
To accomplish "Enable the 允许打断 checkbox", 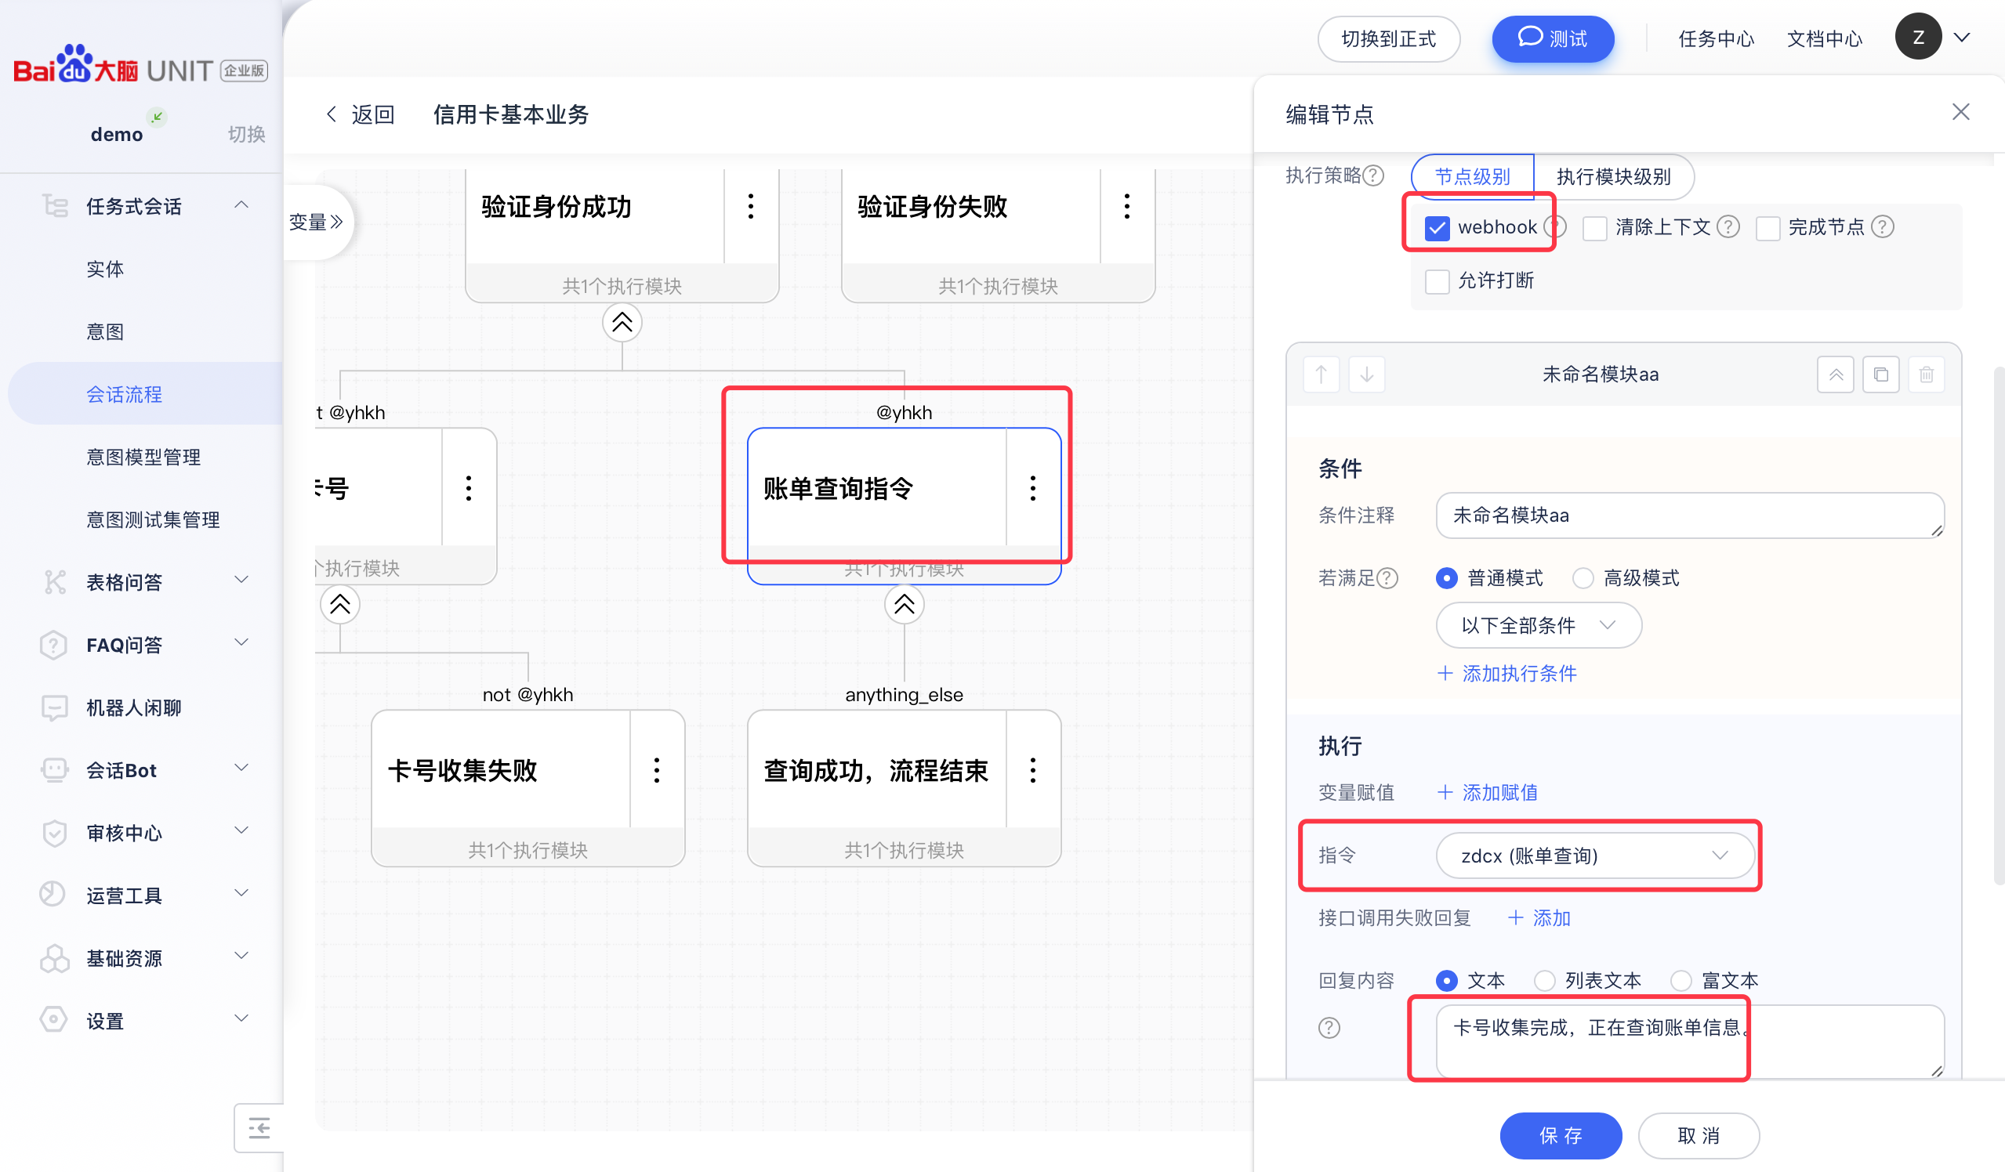I will click(x=1437, y=280).
